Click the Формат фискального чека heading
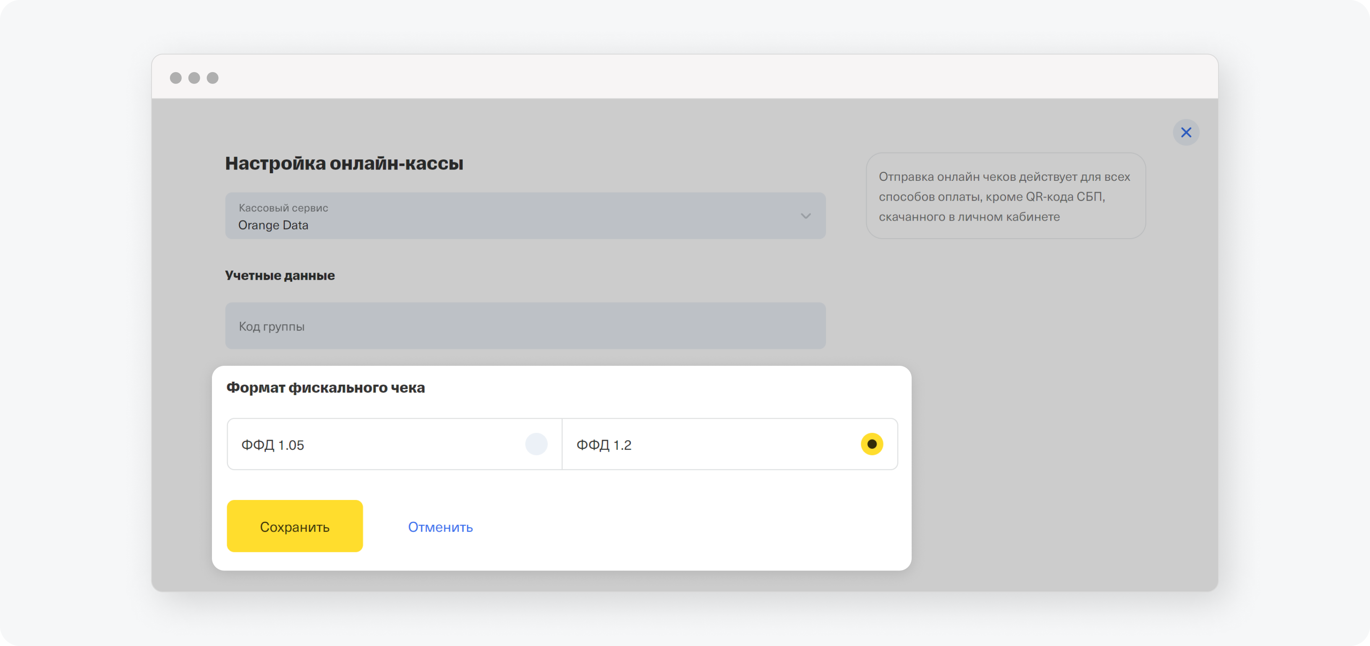Screen dimensions: 1370x646 click(x=325, y=388)
